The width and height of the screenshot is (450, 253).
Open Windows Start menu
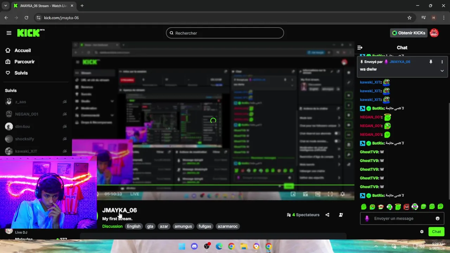click(182, 246)
